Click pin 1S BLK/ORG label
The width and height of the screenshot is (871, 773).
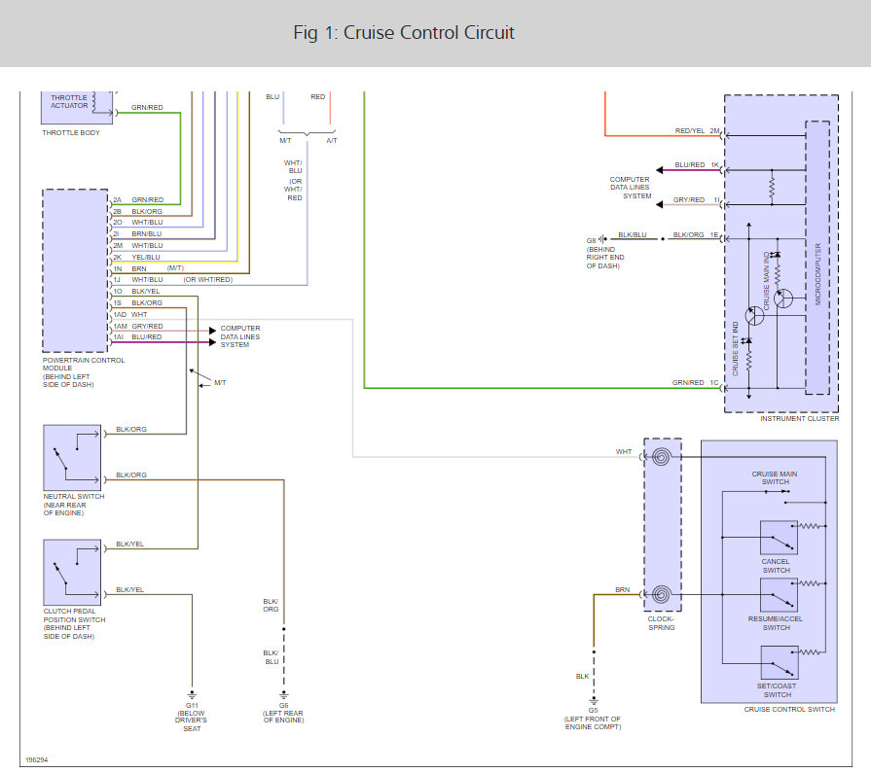[138, 303]
